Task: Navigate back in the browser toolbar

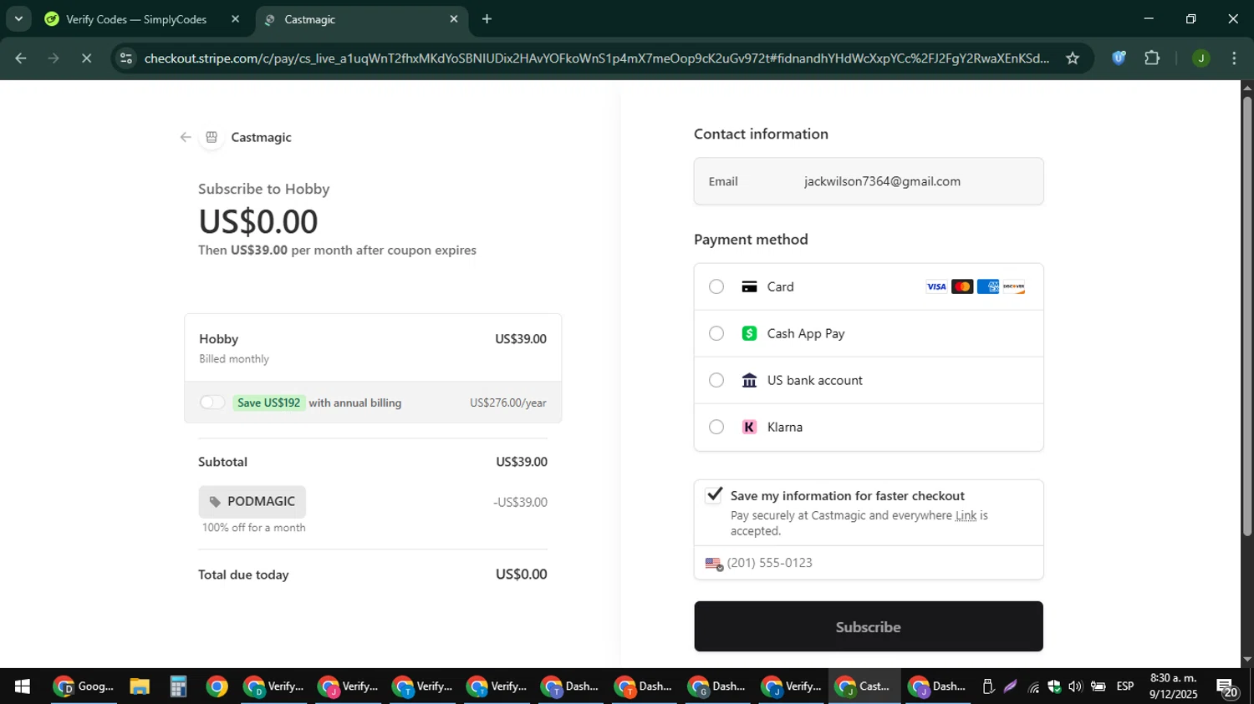Action: [21, 58]
